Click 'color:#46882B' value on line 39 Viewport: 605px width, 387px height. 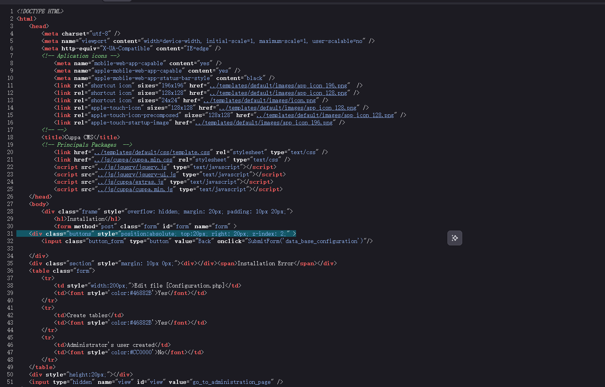pos(131,293)
